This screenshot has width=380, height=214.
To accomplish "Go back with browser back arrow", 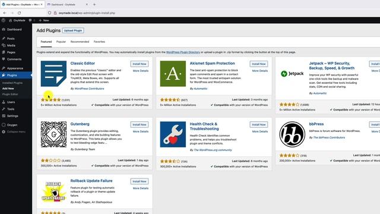I will (5, 13).
